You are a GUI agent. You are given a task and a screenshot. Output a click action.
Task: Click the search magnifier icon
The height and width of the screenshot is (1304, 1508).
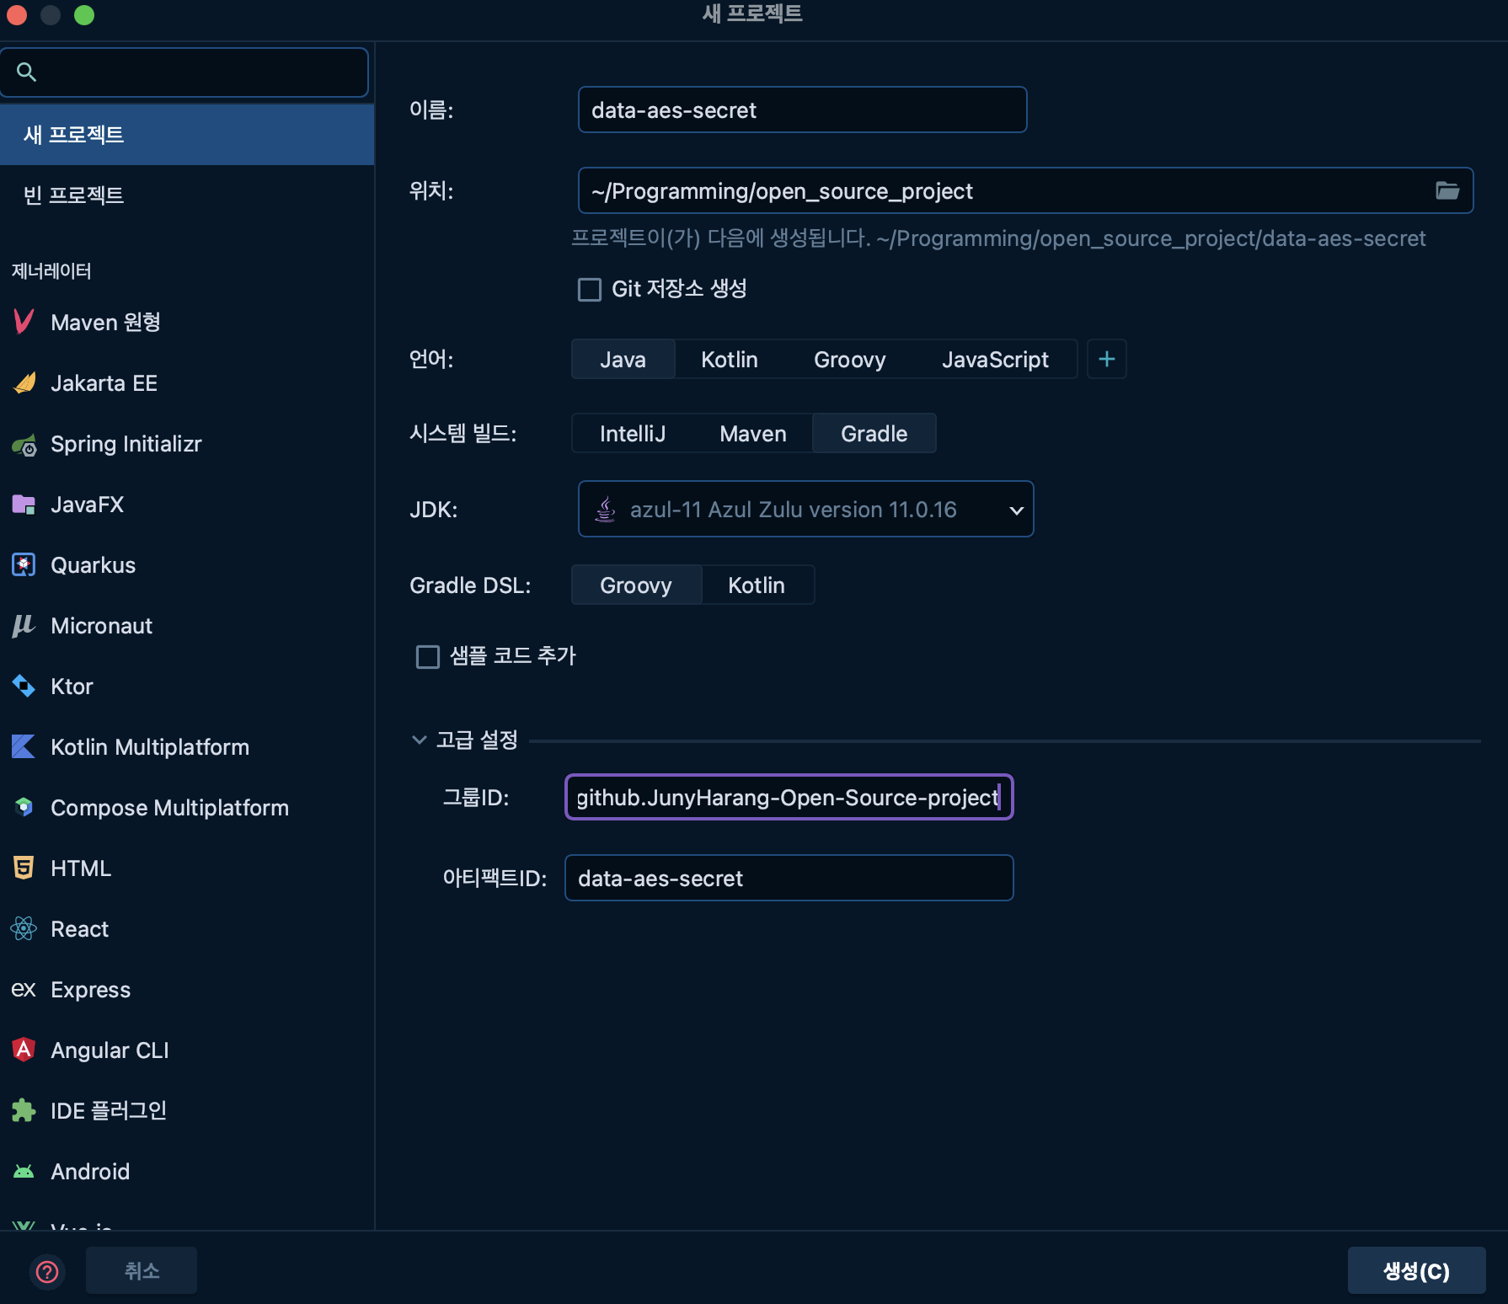[26, 72]
